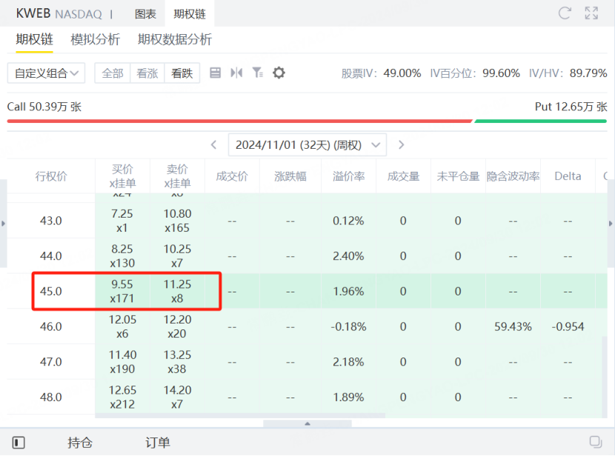Open the 订单 orders panel
The image size is (615, 456).
[156, 442]
